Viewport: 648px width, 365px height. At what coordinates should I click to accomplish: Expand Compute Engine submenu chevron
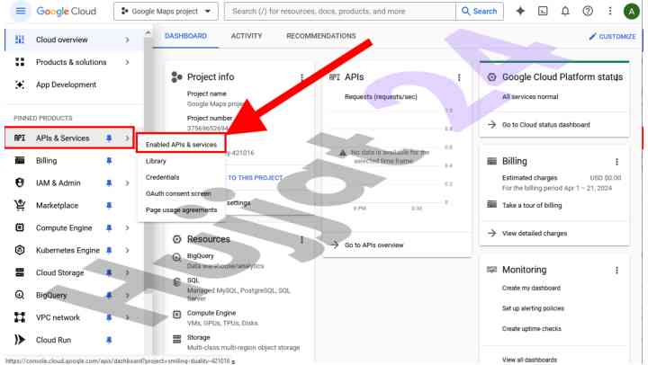(127, 227)
